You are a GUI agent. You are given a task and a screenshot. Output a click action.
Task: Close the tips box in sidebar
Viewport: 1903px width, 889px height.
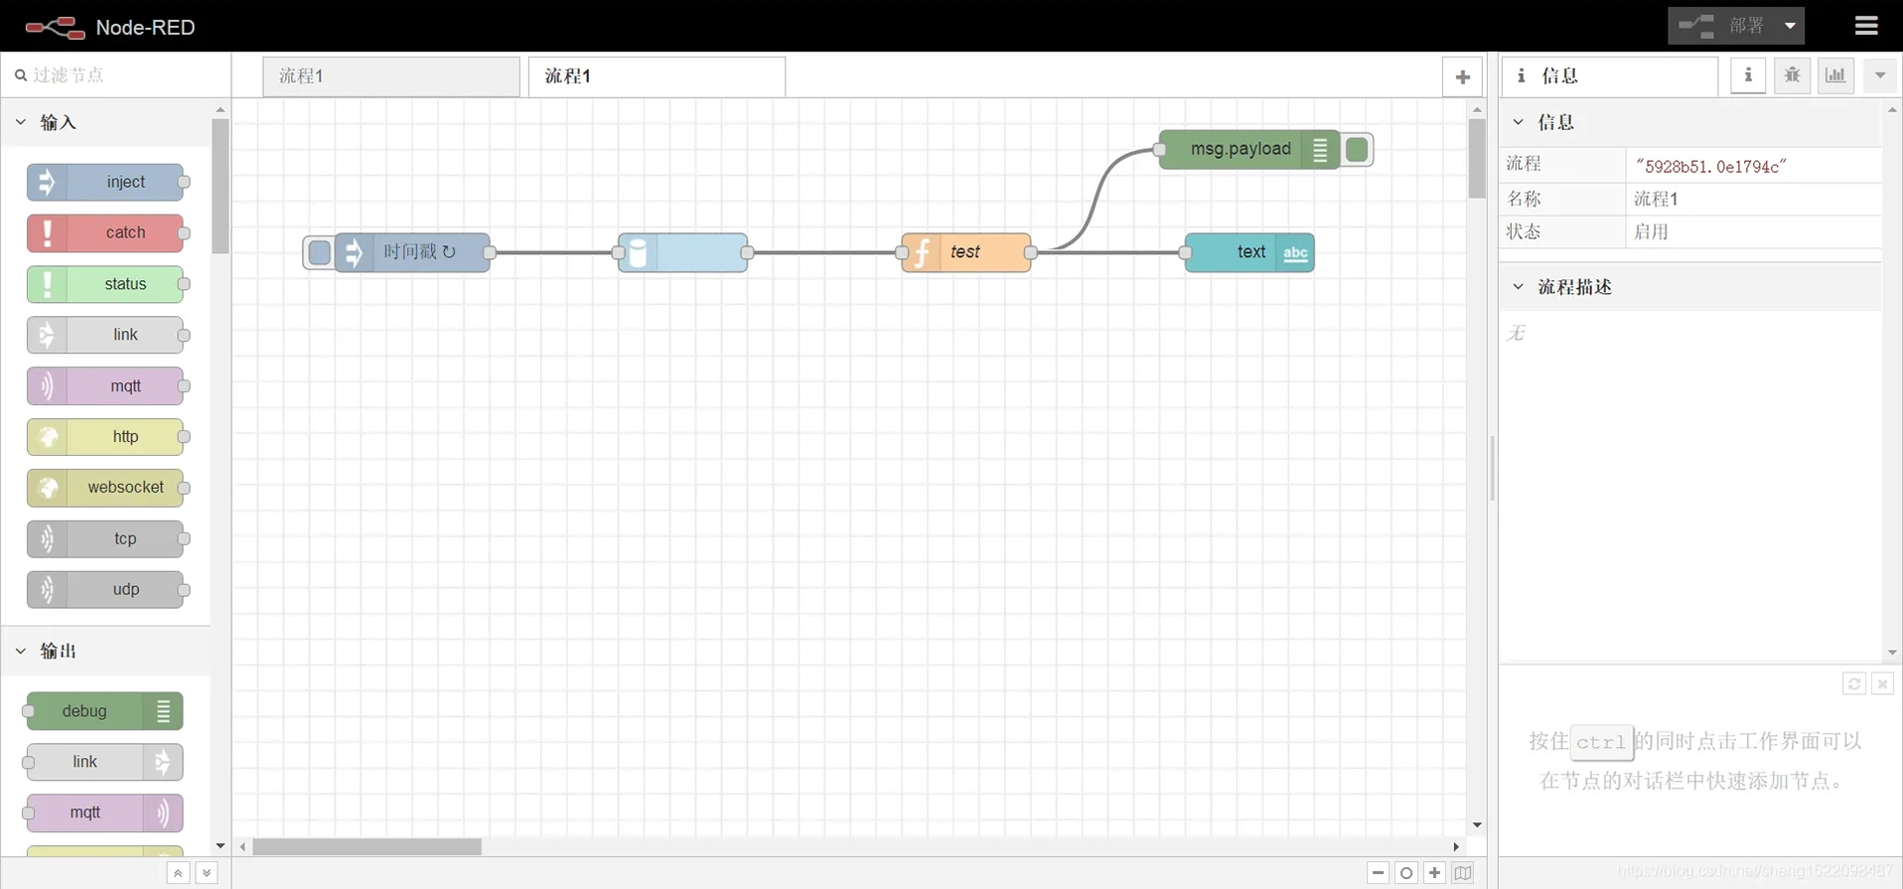coord(1882,683)
